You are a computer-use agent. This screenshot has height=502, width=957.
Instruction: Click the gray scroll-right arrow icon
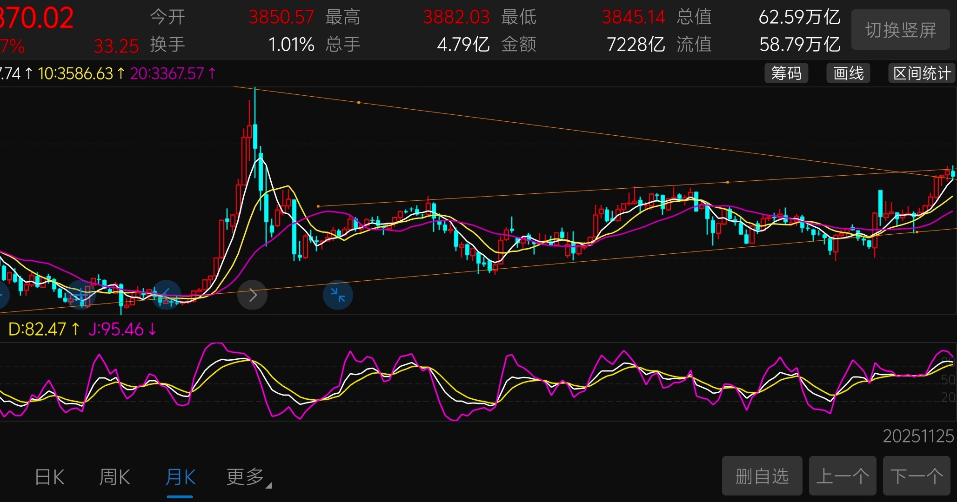click(x=252, y=295)
